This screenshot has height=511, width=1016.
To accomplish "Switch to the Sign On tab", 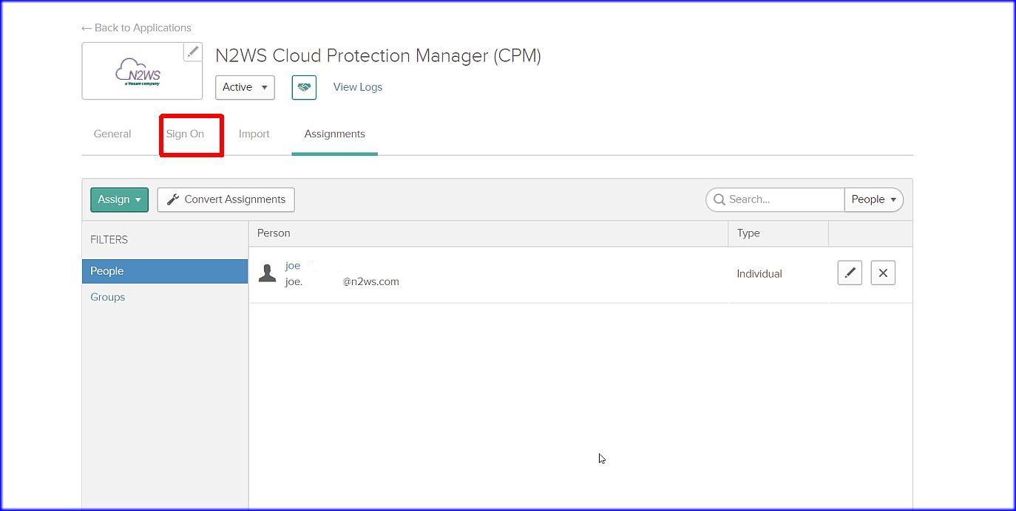I will [185, 134].
